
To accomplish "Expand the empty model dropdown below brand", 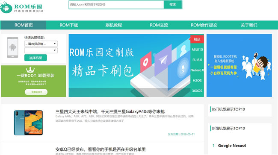I will (x=41, y=50).
